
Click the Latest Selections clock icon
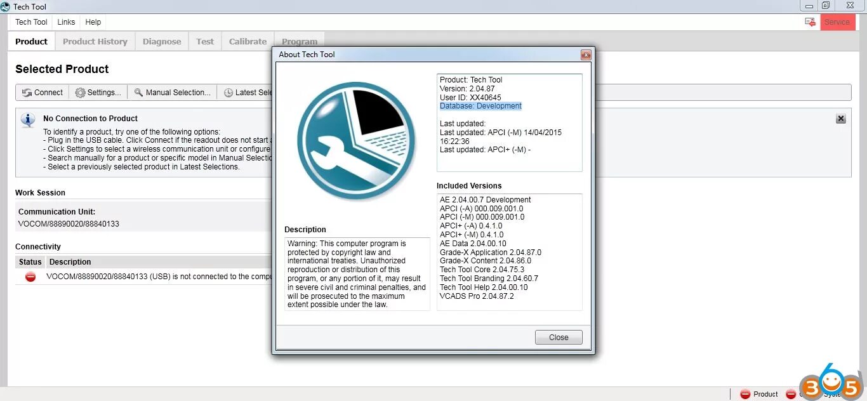(x=228, y=93)
